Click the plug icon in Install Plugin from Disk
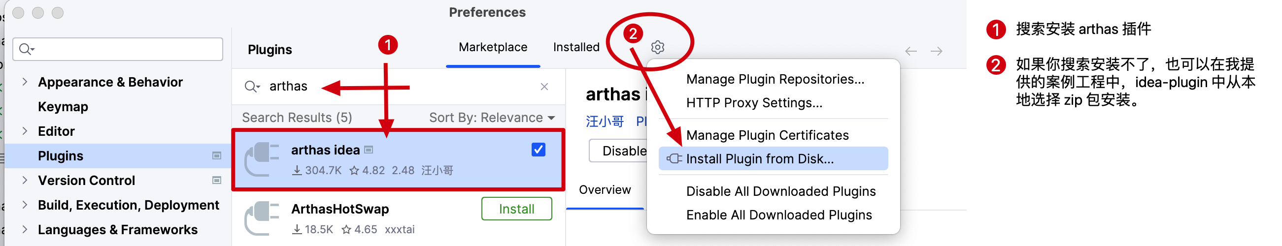Image resolution: width=1282 pixels, height=246 pixels. [x=674, y=159]
